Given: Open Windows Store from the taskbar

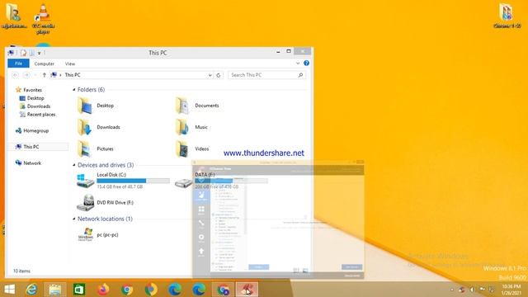Looking at the screenshot, I should click(x=79, y=290).
